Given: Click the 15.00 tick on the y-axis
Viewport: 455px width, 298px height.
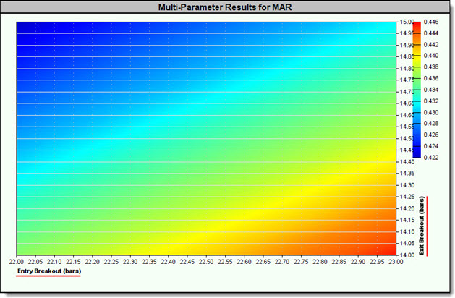Looking at the screenshot, I should tap(406, 22).
